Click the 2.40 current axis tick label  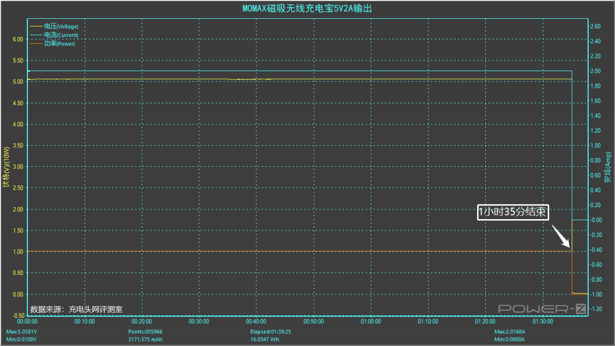pos(596,41)
